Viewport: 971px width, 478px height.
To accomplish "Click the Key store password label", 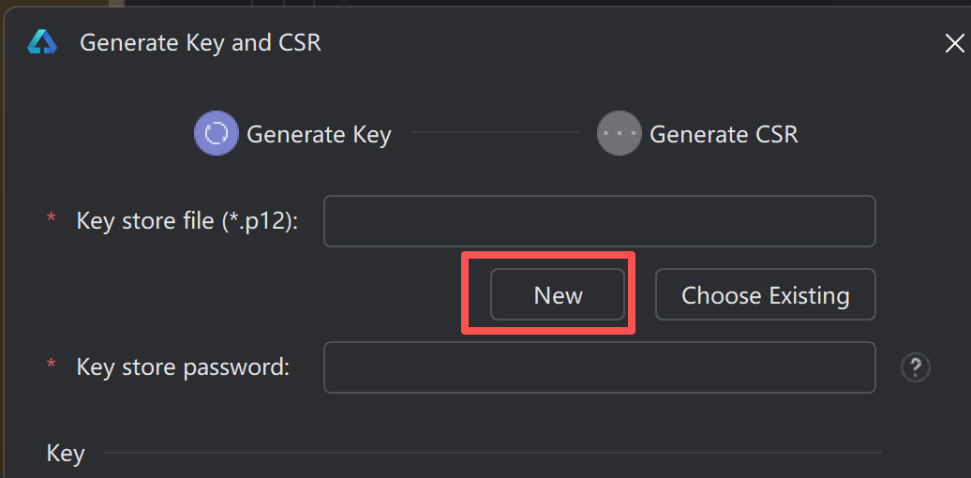I will coord(183,366).
